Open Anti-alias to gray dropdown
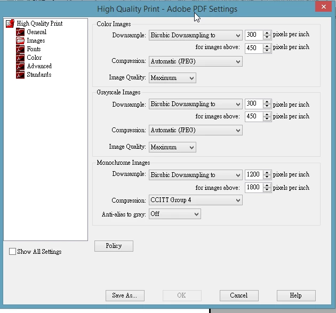The width and height of the screenshot is (336, 313). coord(174,214)
